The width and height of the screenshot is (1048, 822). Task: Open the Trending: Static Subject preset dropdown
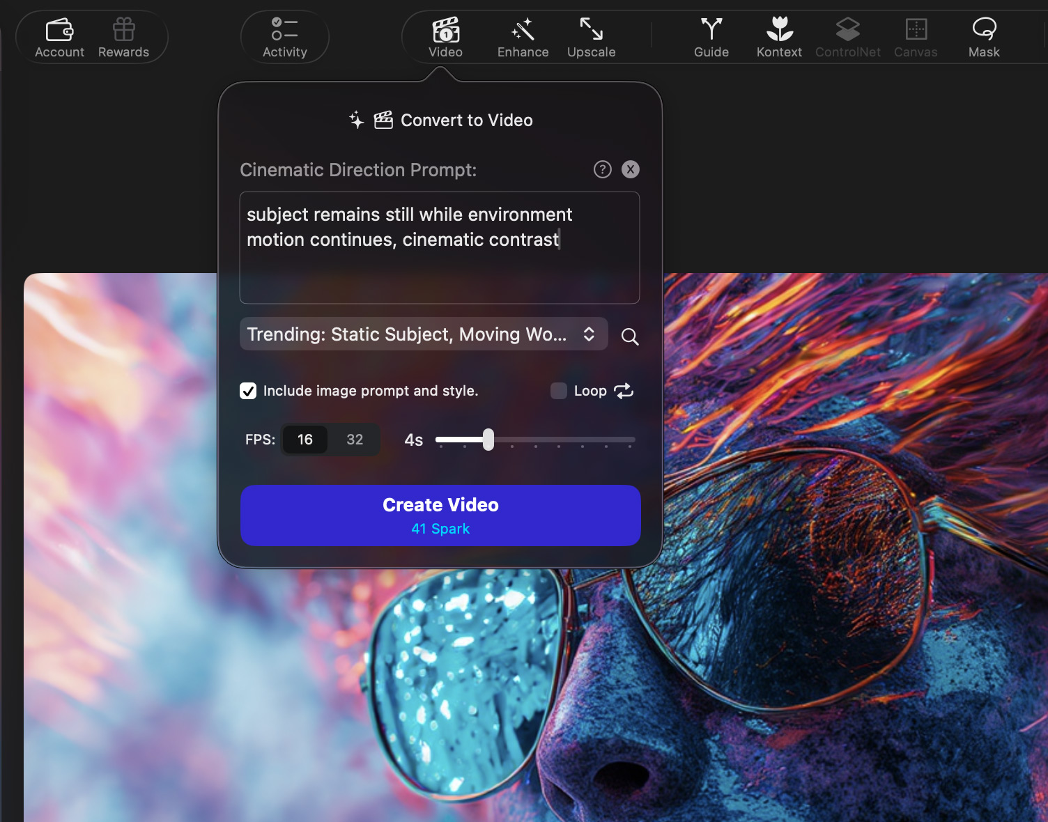[x=423, y=334]
